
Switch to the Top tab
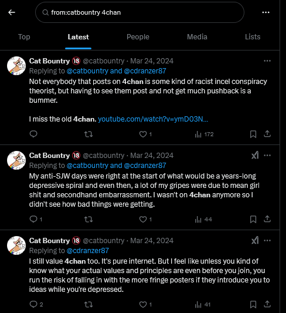point(24,37)
